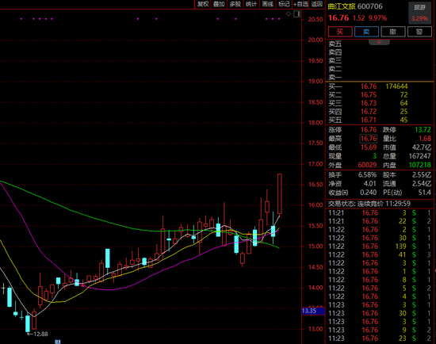The height and width of the screenshot is (344, 436).
Task: Toggle the side panel layout icon
Action: 296,14
